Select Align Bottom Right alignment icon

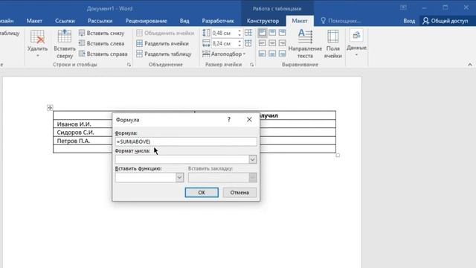[x=282, y=54]
